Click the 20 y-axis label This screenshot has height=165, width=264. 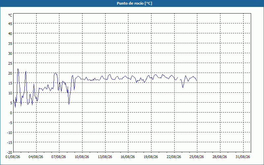pyautogui.click(x=10, y=73)
